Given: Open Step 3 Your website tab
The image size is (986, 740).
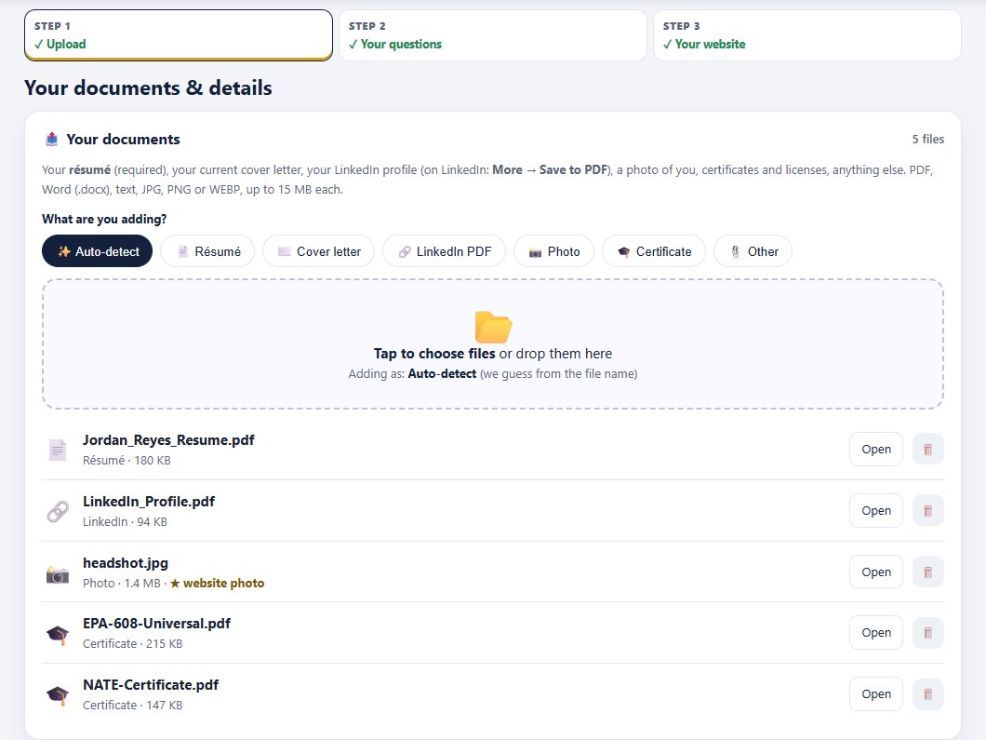Looking at the screenshot, I should click(x=807, y=35).
